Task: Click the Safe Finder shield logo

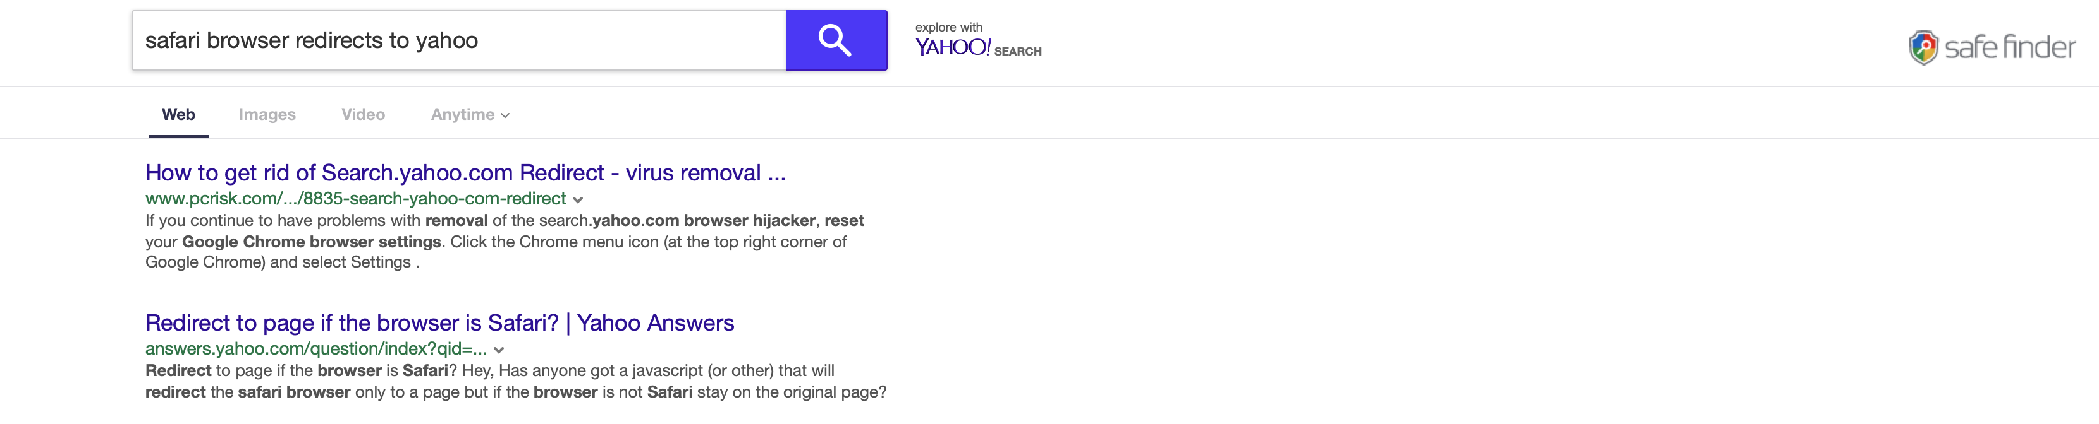Action: (x=1923, y=47)
